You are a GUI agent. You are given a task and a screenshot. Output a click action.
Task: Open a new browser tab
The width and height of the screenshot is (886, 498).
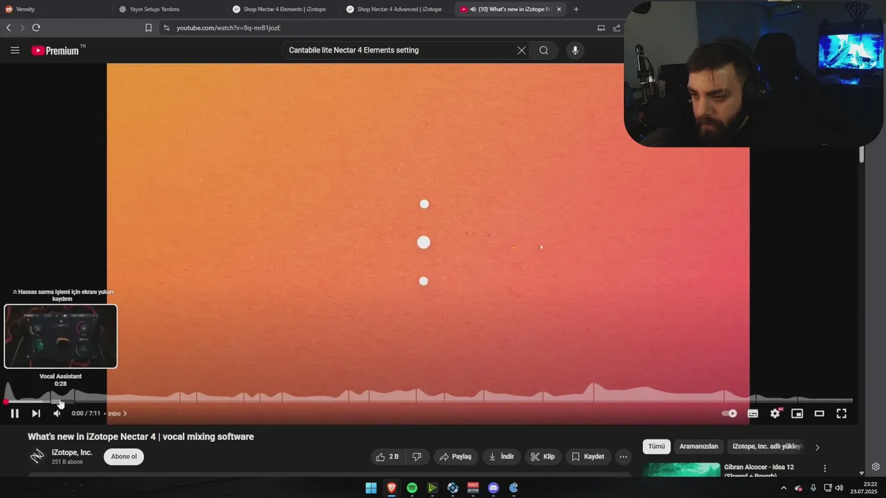coord(576,9)
